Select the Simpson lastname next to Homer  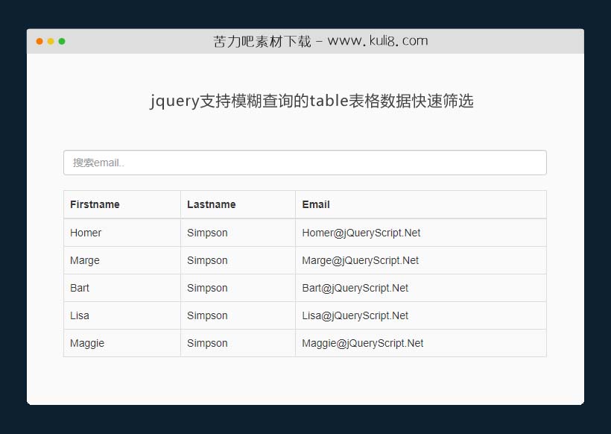tap(207, 232)
